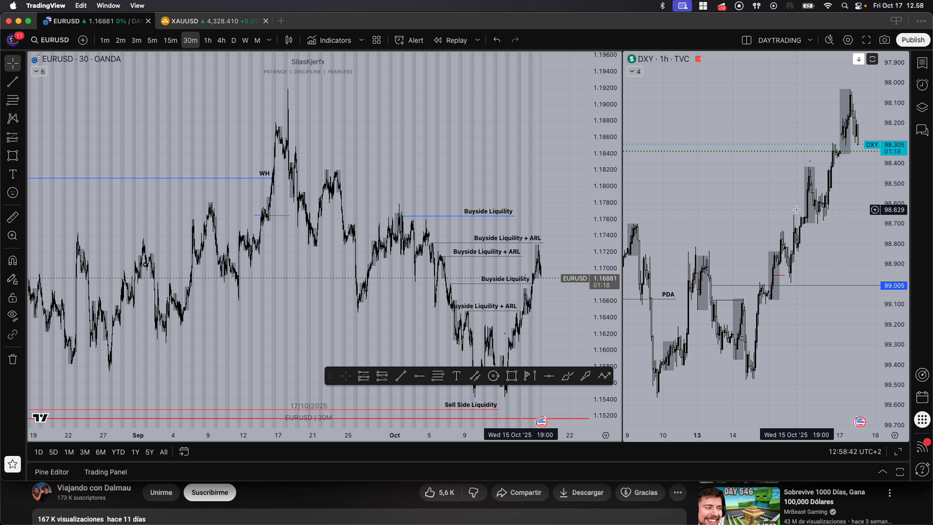Viewport: 933px width, 525px height.
Task: Expand the Replay dropdown chevron
Action: click(x=477, y=40)
